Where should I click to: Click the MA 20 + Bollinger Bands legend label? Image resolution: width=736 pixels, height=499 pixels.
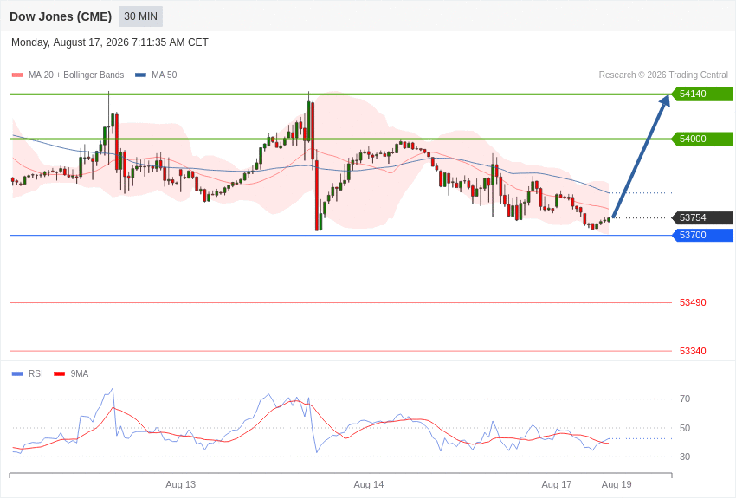click(x=76, y=75)
